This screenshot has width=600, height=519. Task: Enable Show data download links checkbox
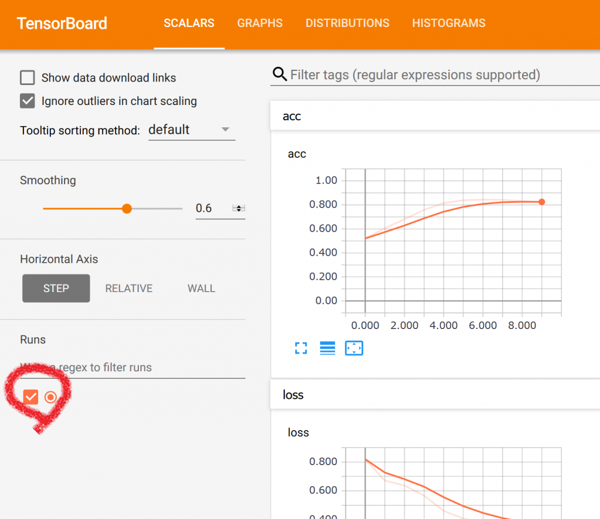click(28, 77)
